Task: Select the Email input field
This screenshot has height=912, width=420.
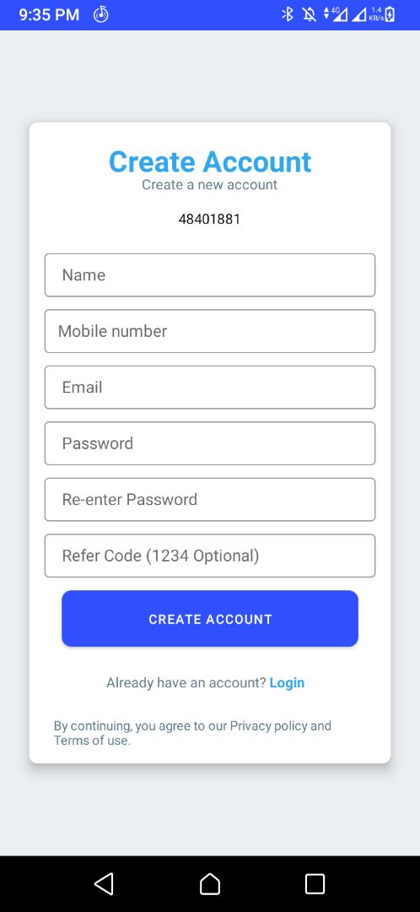Action: 210,388
